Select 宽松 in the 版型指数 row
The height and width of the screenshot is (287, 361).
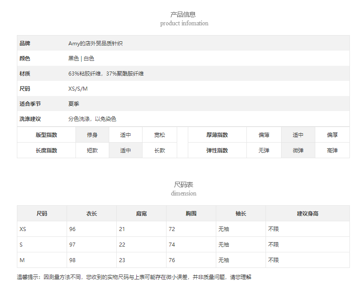pyautogui.click(x=159, y=135)
